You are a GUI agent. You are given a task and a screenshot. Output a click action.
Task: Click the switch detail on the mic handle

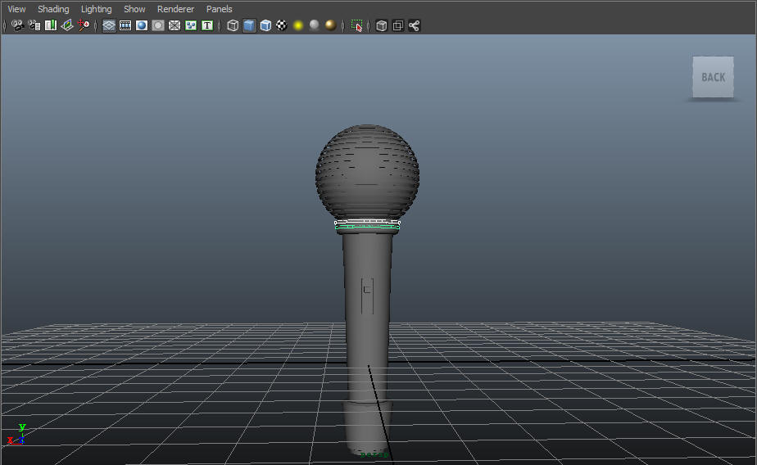pyautogui.click(x=367, y=296)
